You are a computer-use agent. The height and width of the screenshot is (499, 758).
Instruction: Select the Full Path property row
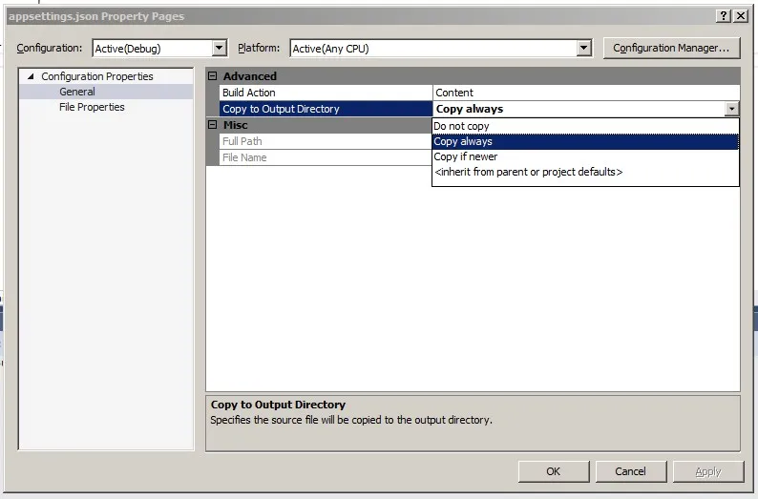[326, 141]
